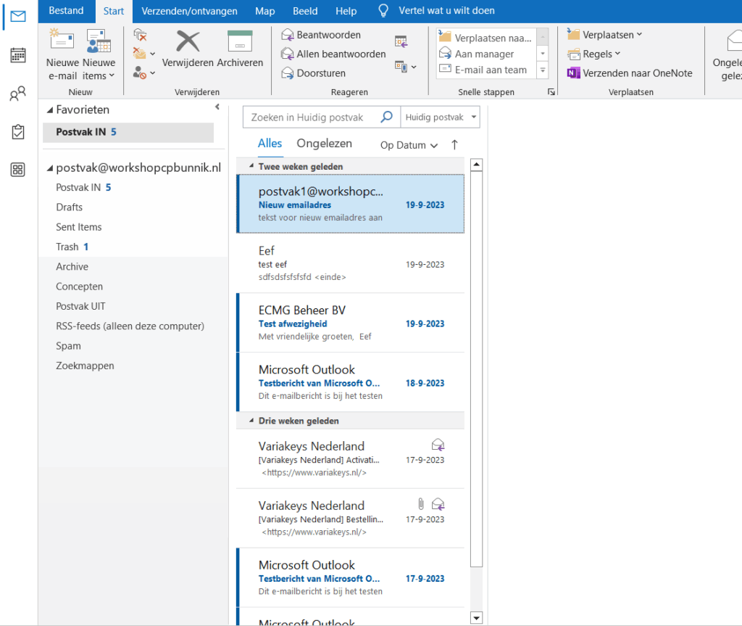Click the Archiveren icon

point(240,42)
